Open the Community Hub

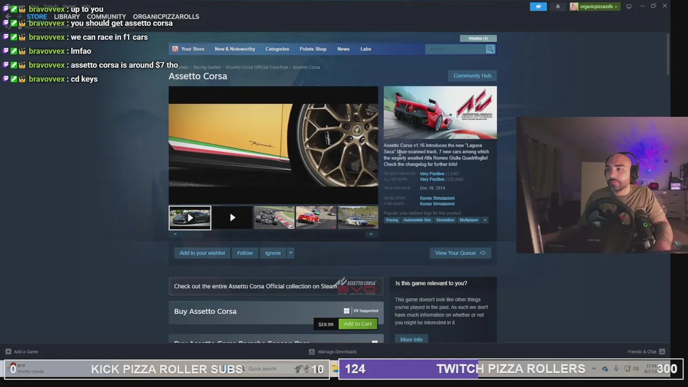(472, 76)
